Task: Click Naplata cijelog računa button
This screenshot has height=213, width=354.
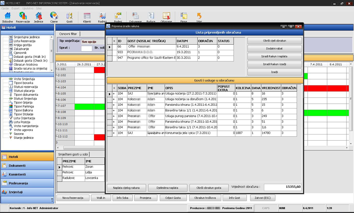Action: tap(126, 188)
